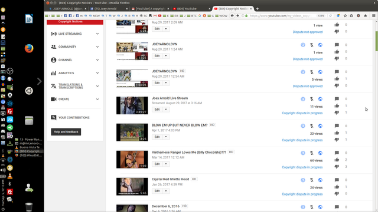Click the page vertical scrollbar thumb

(376, 41)
